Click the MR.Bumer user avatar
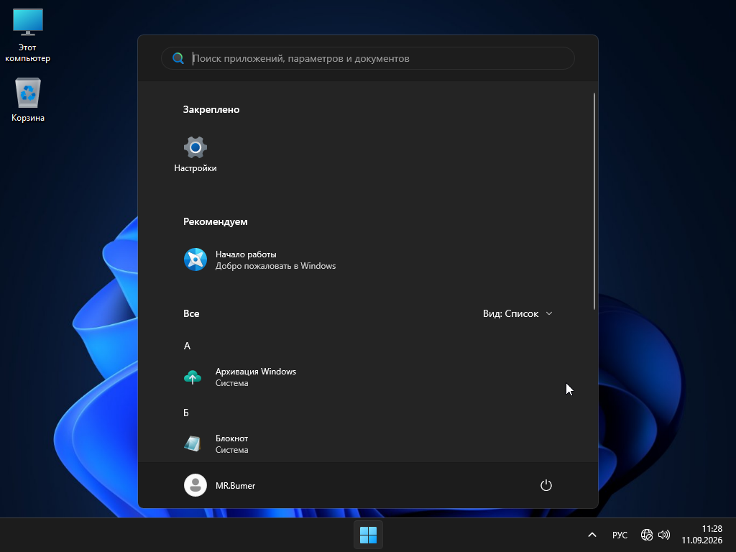The width and height of the screenshot is (736, 552). point(195,485)
